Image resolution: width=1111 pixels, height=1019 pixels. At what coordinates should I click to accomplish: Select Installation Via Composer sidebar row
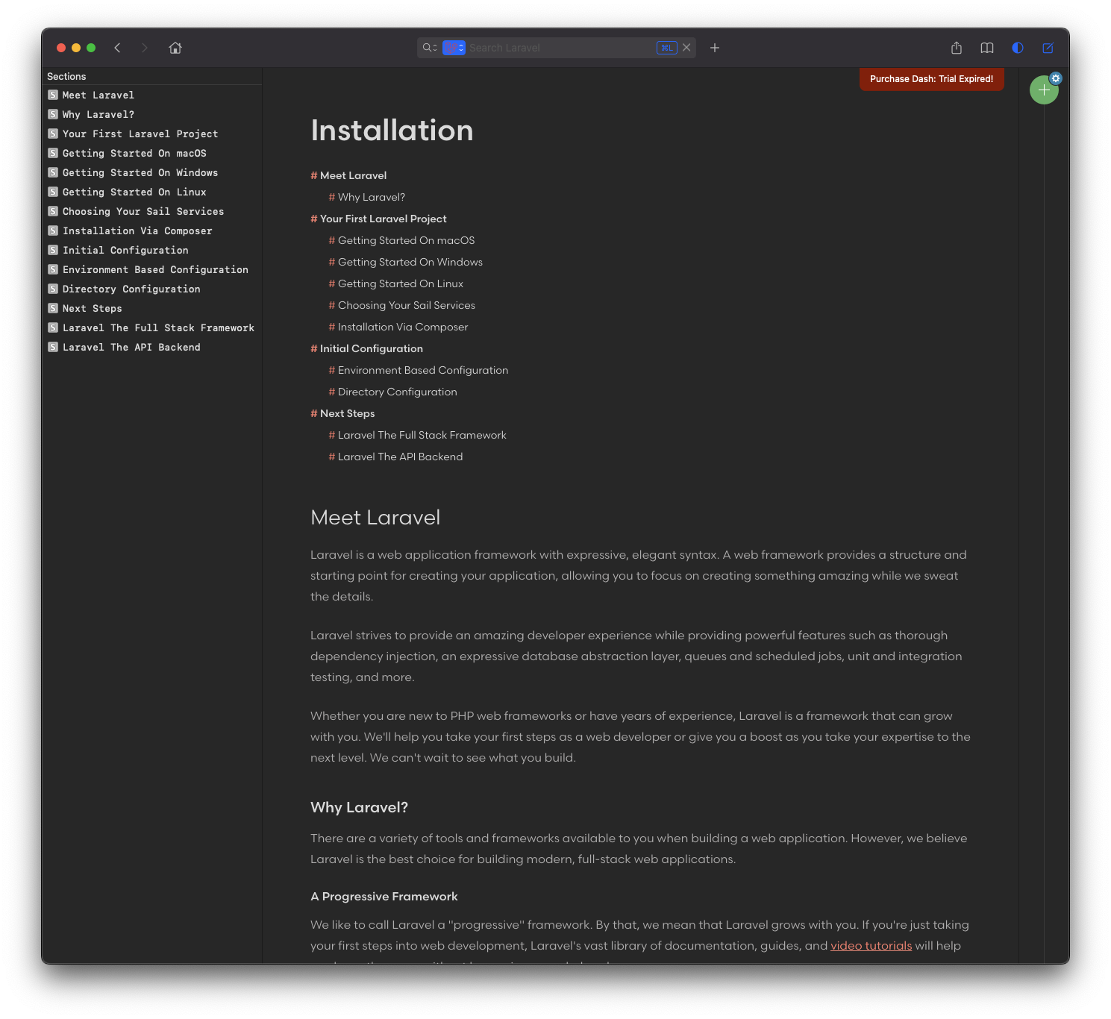[152, 231]
